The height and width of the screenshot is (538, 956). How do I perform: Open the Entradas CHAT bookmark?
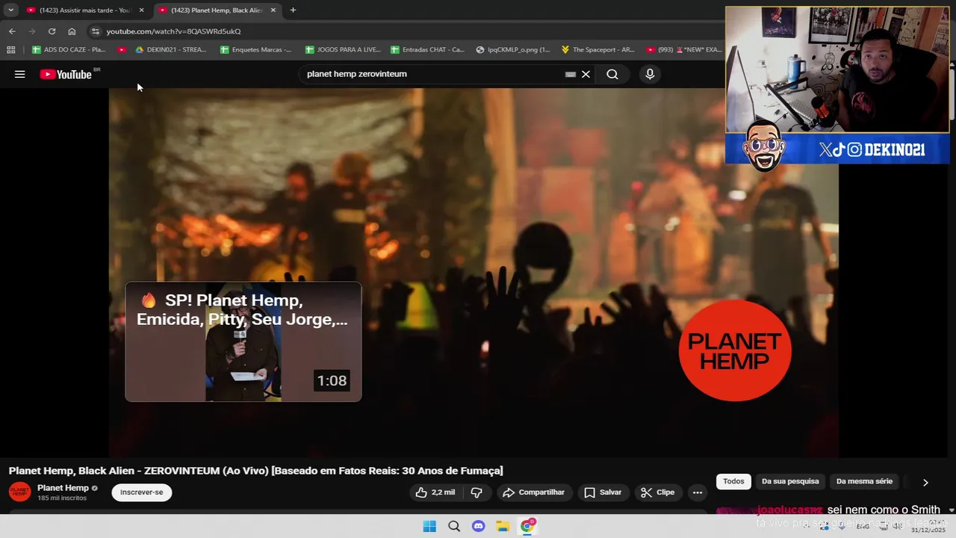(x=427, y=50)
